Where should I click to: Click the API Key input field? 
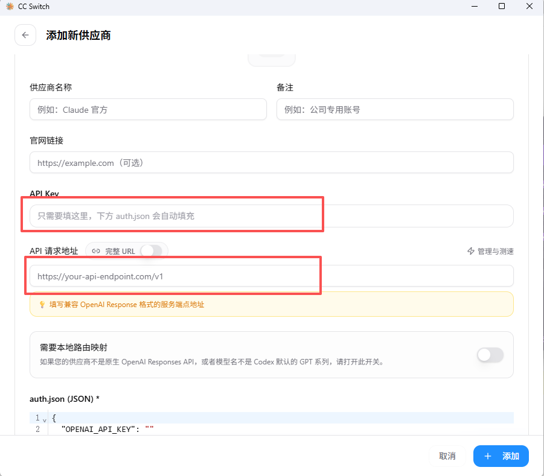271,216
